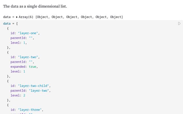Screen dimensions: 183x114
Task: Click the 'expanded' property key
Action: 19,66
